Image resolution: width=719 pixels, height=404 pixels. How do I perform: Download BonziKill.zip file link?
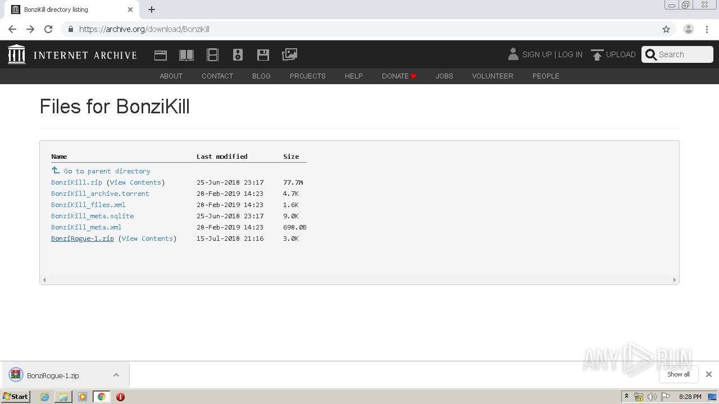coord(76,182)
